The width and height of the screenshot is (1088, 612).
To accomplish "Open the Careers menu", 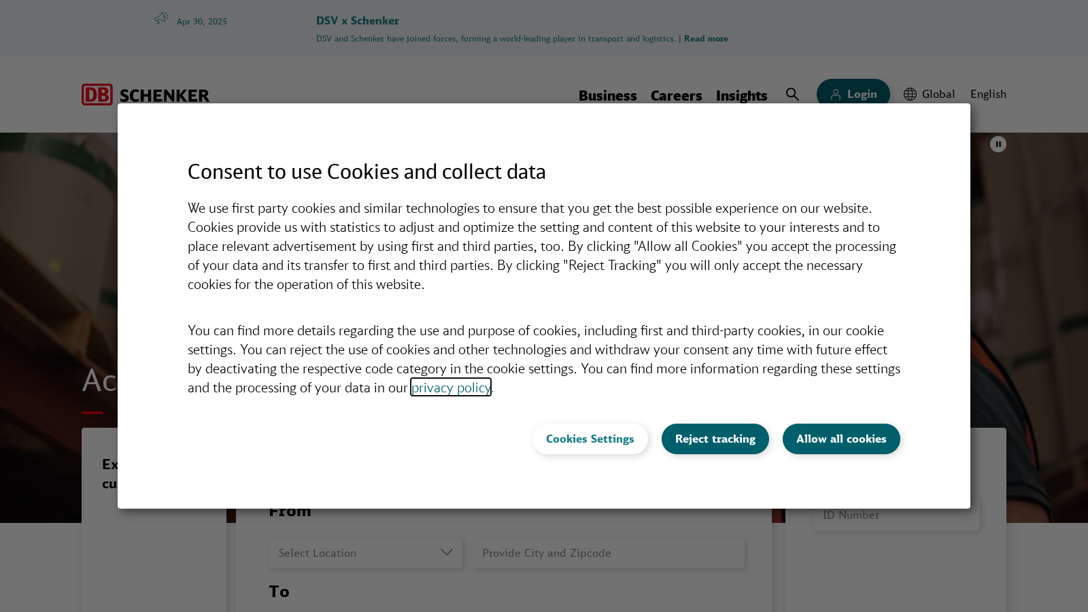I will point(676,95).
